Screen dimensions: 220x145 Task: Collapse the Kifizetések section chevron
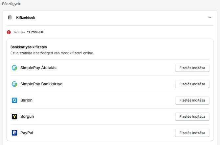(x=209, y=17)
